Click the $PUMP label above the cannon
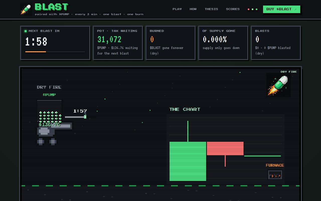The image size is (321, 201). coord(49,95)
